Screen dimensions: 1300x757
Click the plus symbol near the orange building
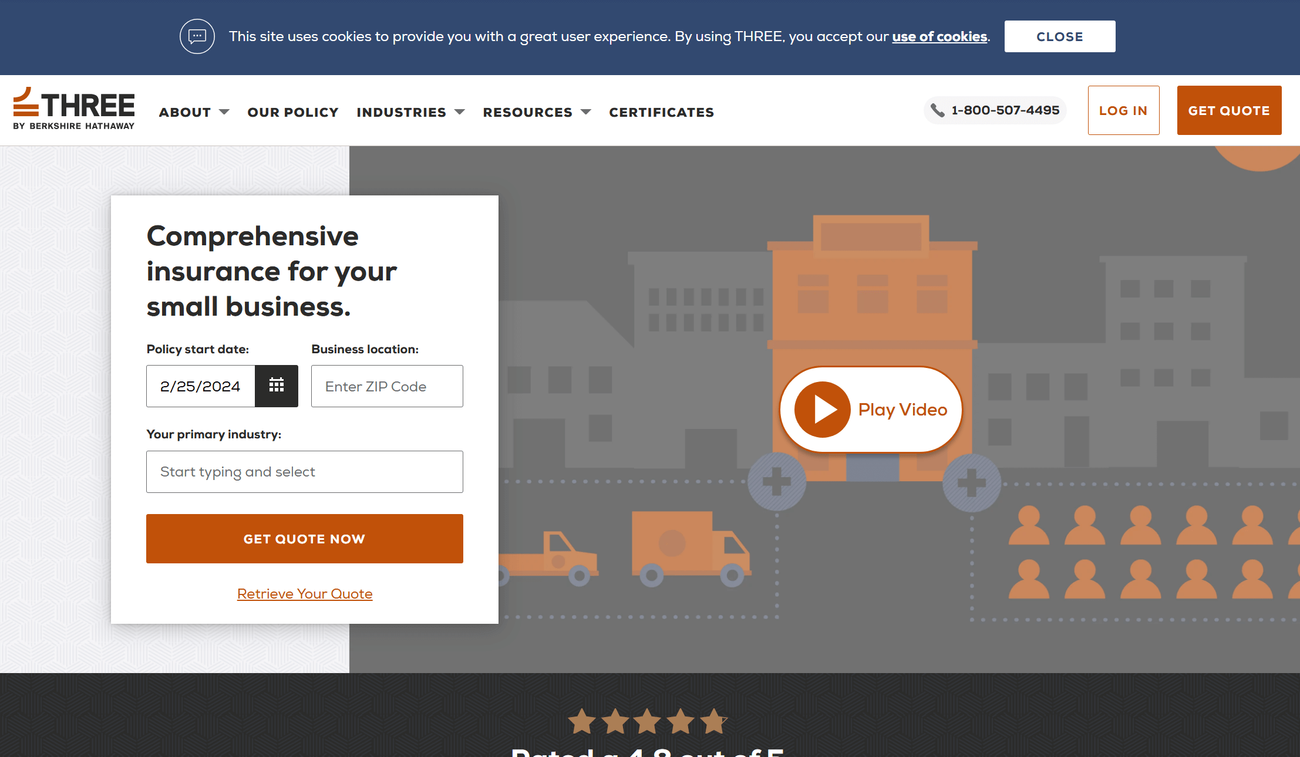[x=776, y=482]
